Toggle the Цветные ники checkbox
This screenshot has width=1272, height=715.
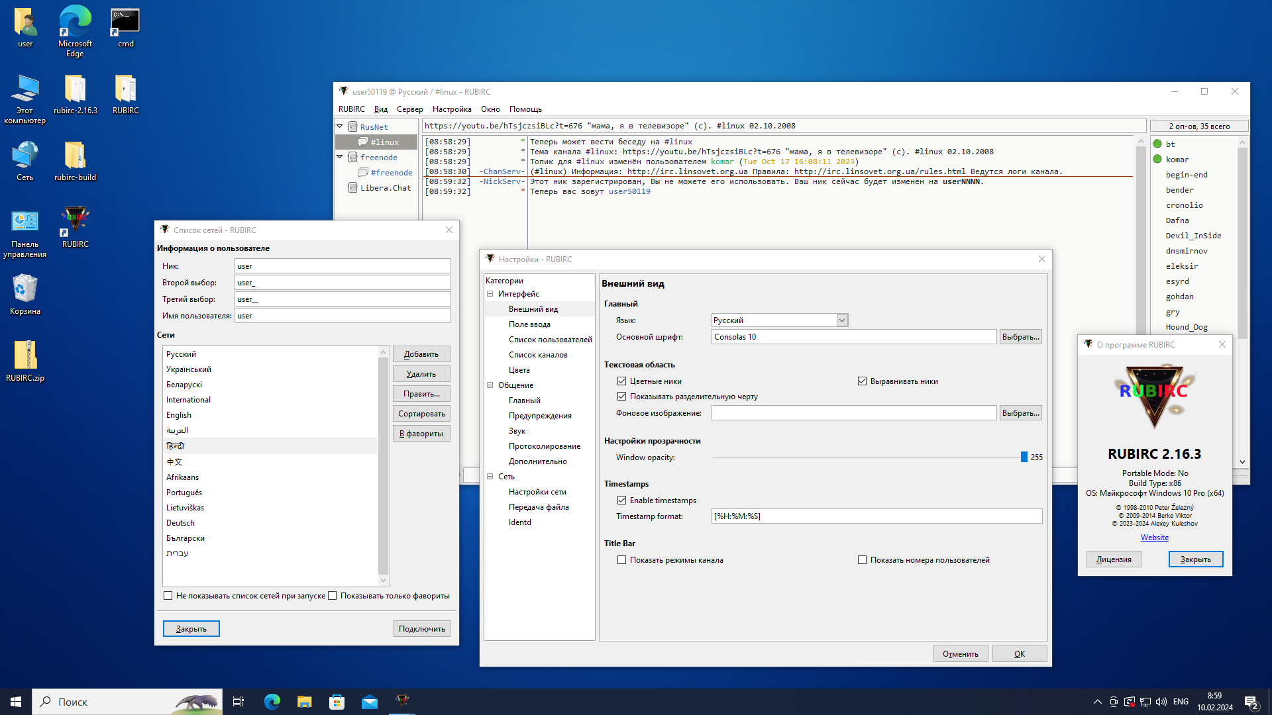click(x=621, y=381)
